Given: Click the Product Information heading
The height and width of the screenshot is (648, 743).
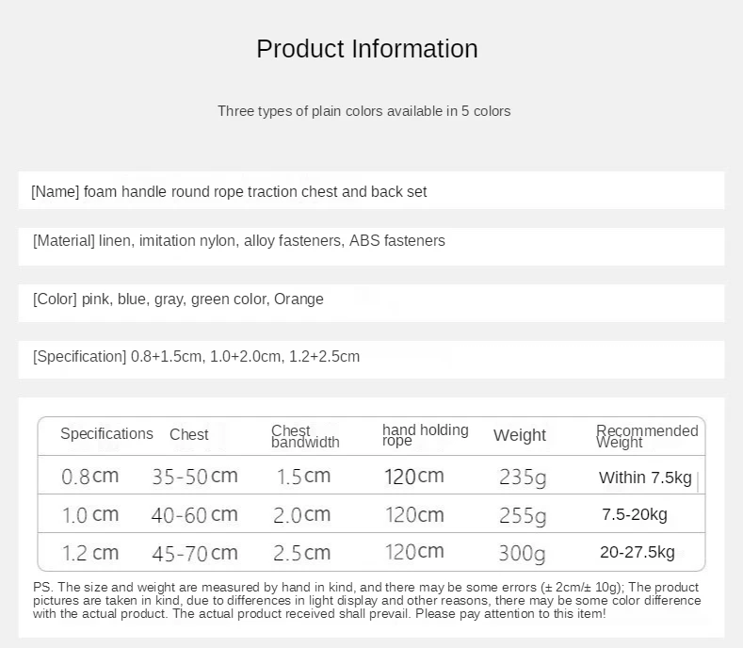Looking at the screenshot, I should click(367, 49).
